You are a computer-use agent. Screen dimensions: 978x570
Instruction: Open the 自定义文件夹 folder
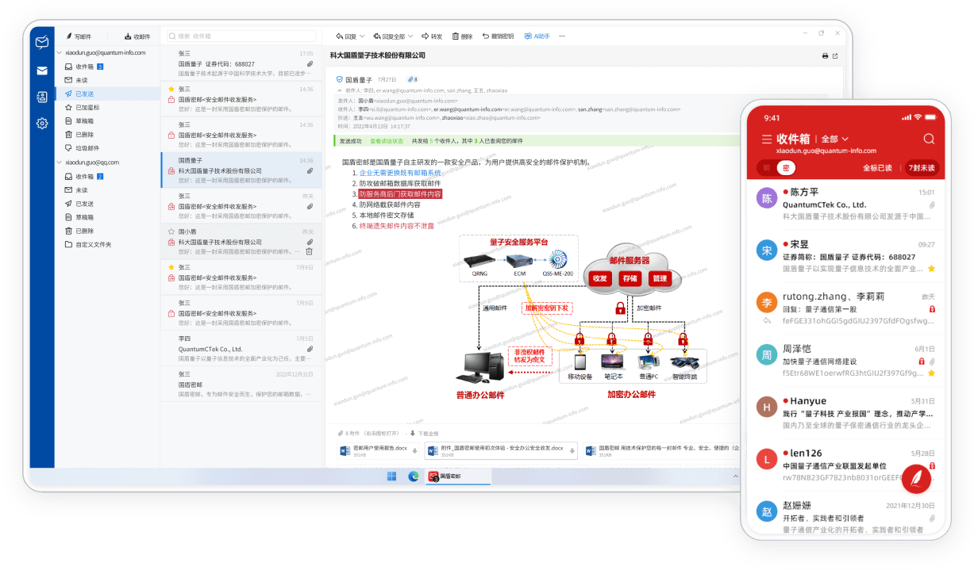tap(93, 244)
